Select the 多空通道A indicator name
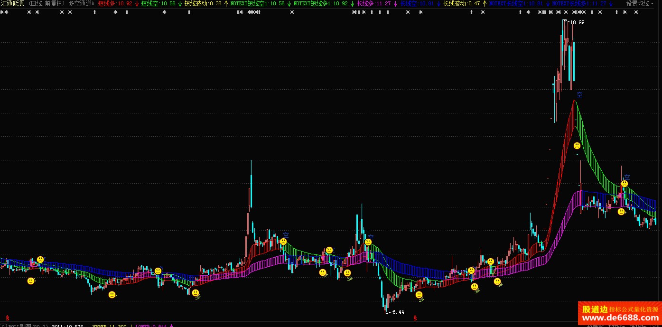The width and height of the screenshot is (662, 327). [81, 3]
